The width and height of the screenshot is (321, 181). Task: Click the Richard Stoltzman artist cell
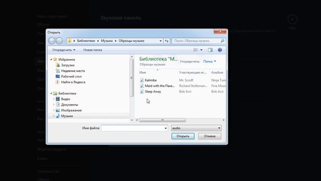[193, 86]
